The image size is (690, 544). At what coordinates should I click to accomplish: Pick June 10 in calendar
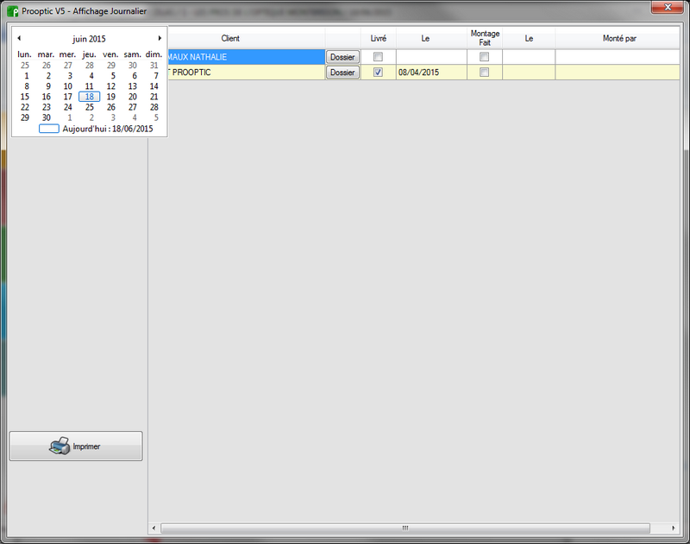coord(68,86)
